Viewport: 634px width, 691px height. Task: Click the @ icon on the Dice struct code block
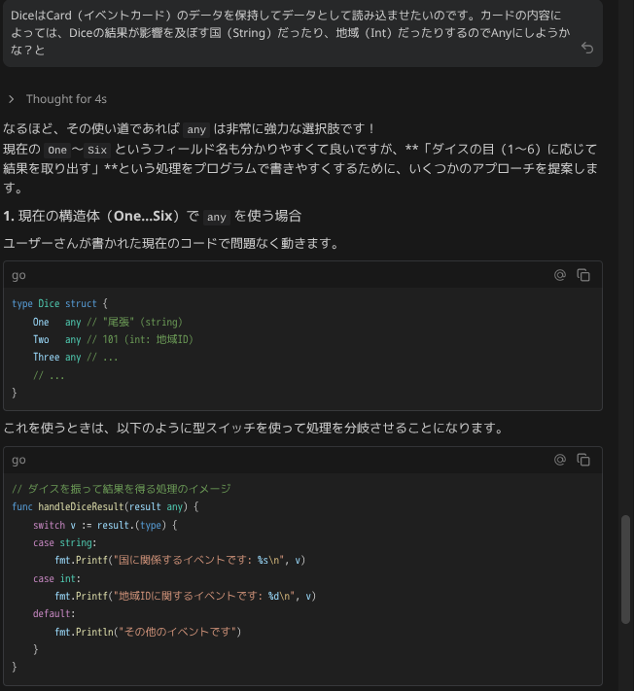560,275
